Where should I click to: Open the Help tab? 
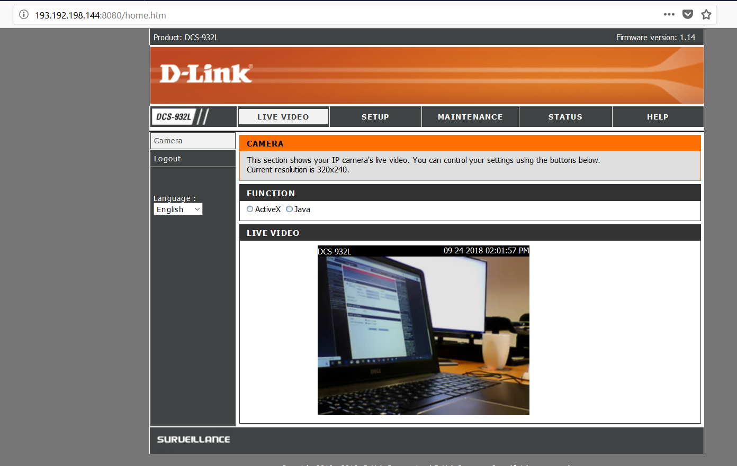(658, 117)
